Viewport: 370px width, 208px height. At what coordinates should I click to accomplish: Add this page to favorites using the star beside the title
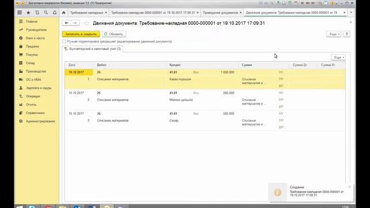[x=87, y=23]
